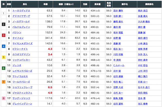Click trainer name 石坂 公一
The height and width of the screenshot is (107, 162).
[x=143, y=82]
